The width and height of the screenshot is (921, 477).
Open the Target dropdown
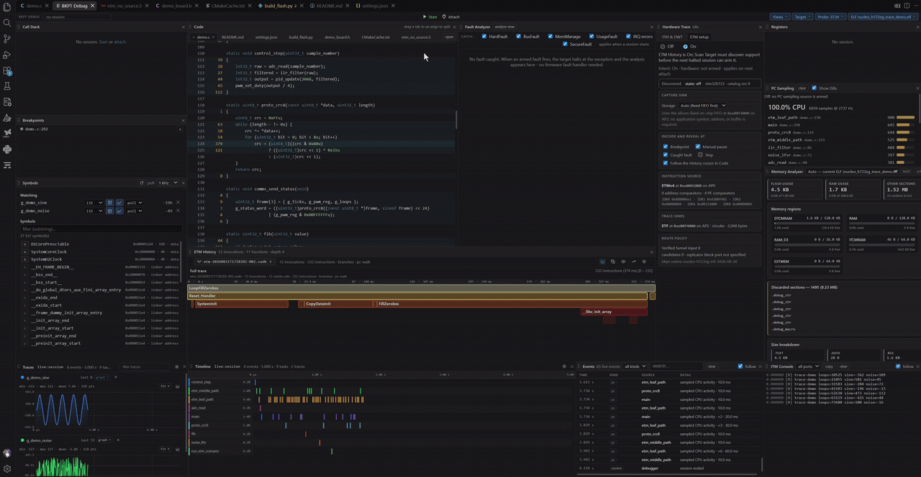pos(802,17)
